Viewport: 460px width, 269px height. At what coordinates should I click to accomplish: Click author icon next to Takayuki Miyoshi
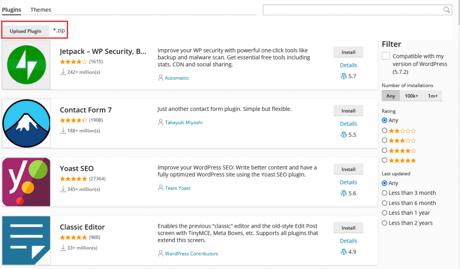[x=160, y=122]
